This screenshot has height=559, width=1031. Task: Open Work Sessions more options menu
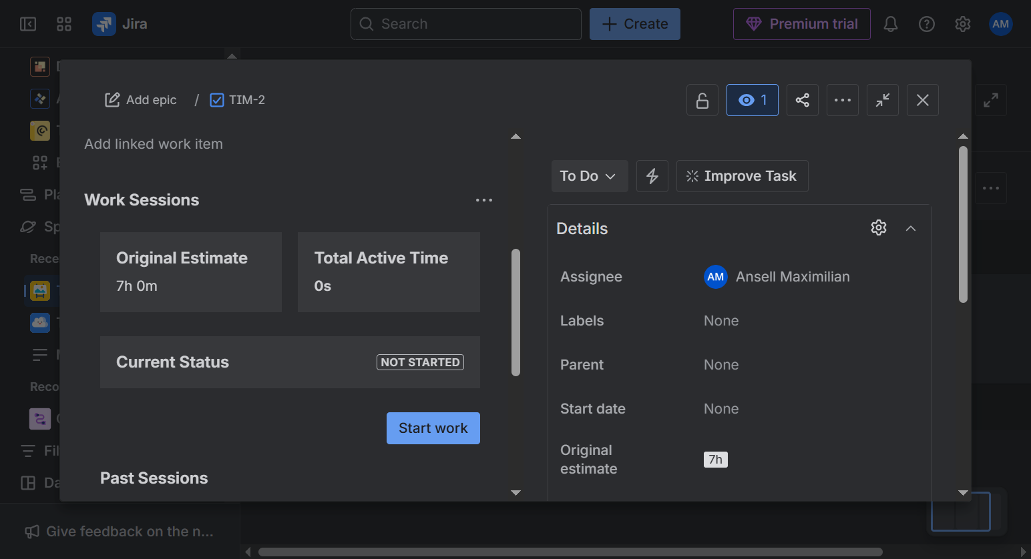[484, 200]
